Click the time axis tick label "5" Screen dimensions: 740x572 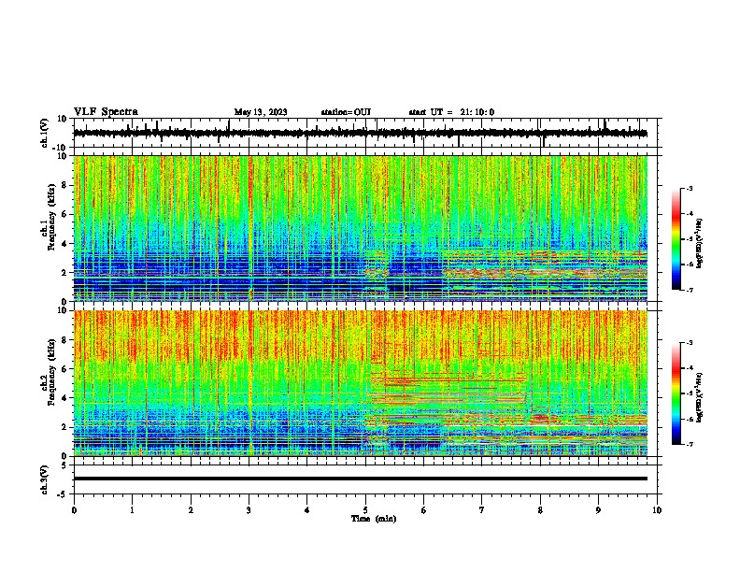coord(365,510)
